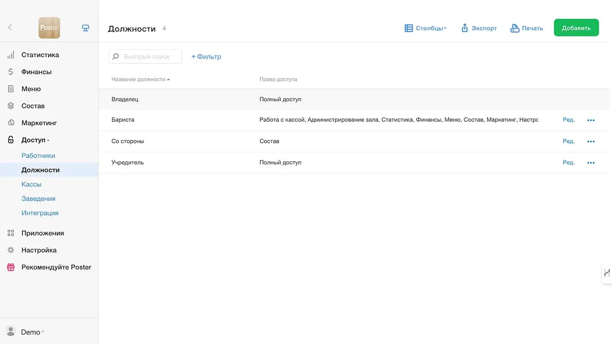Open Финансы via dollar icon

[11, 72]
